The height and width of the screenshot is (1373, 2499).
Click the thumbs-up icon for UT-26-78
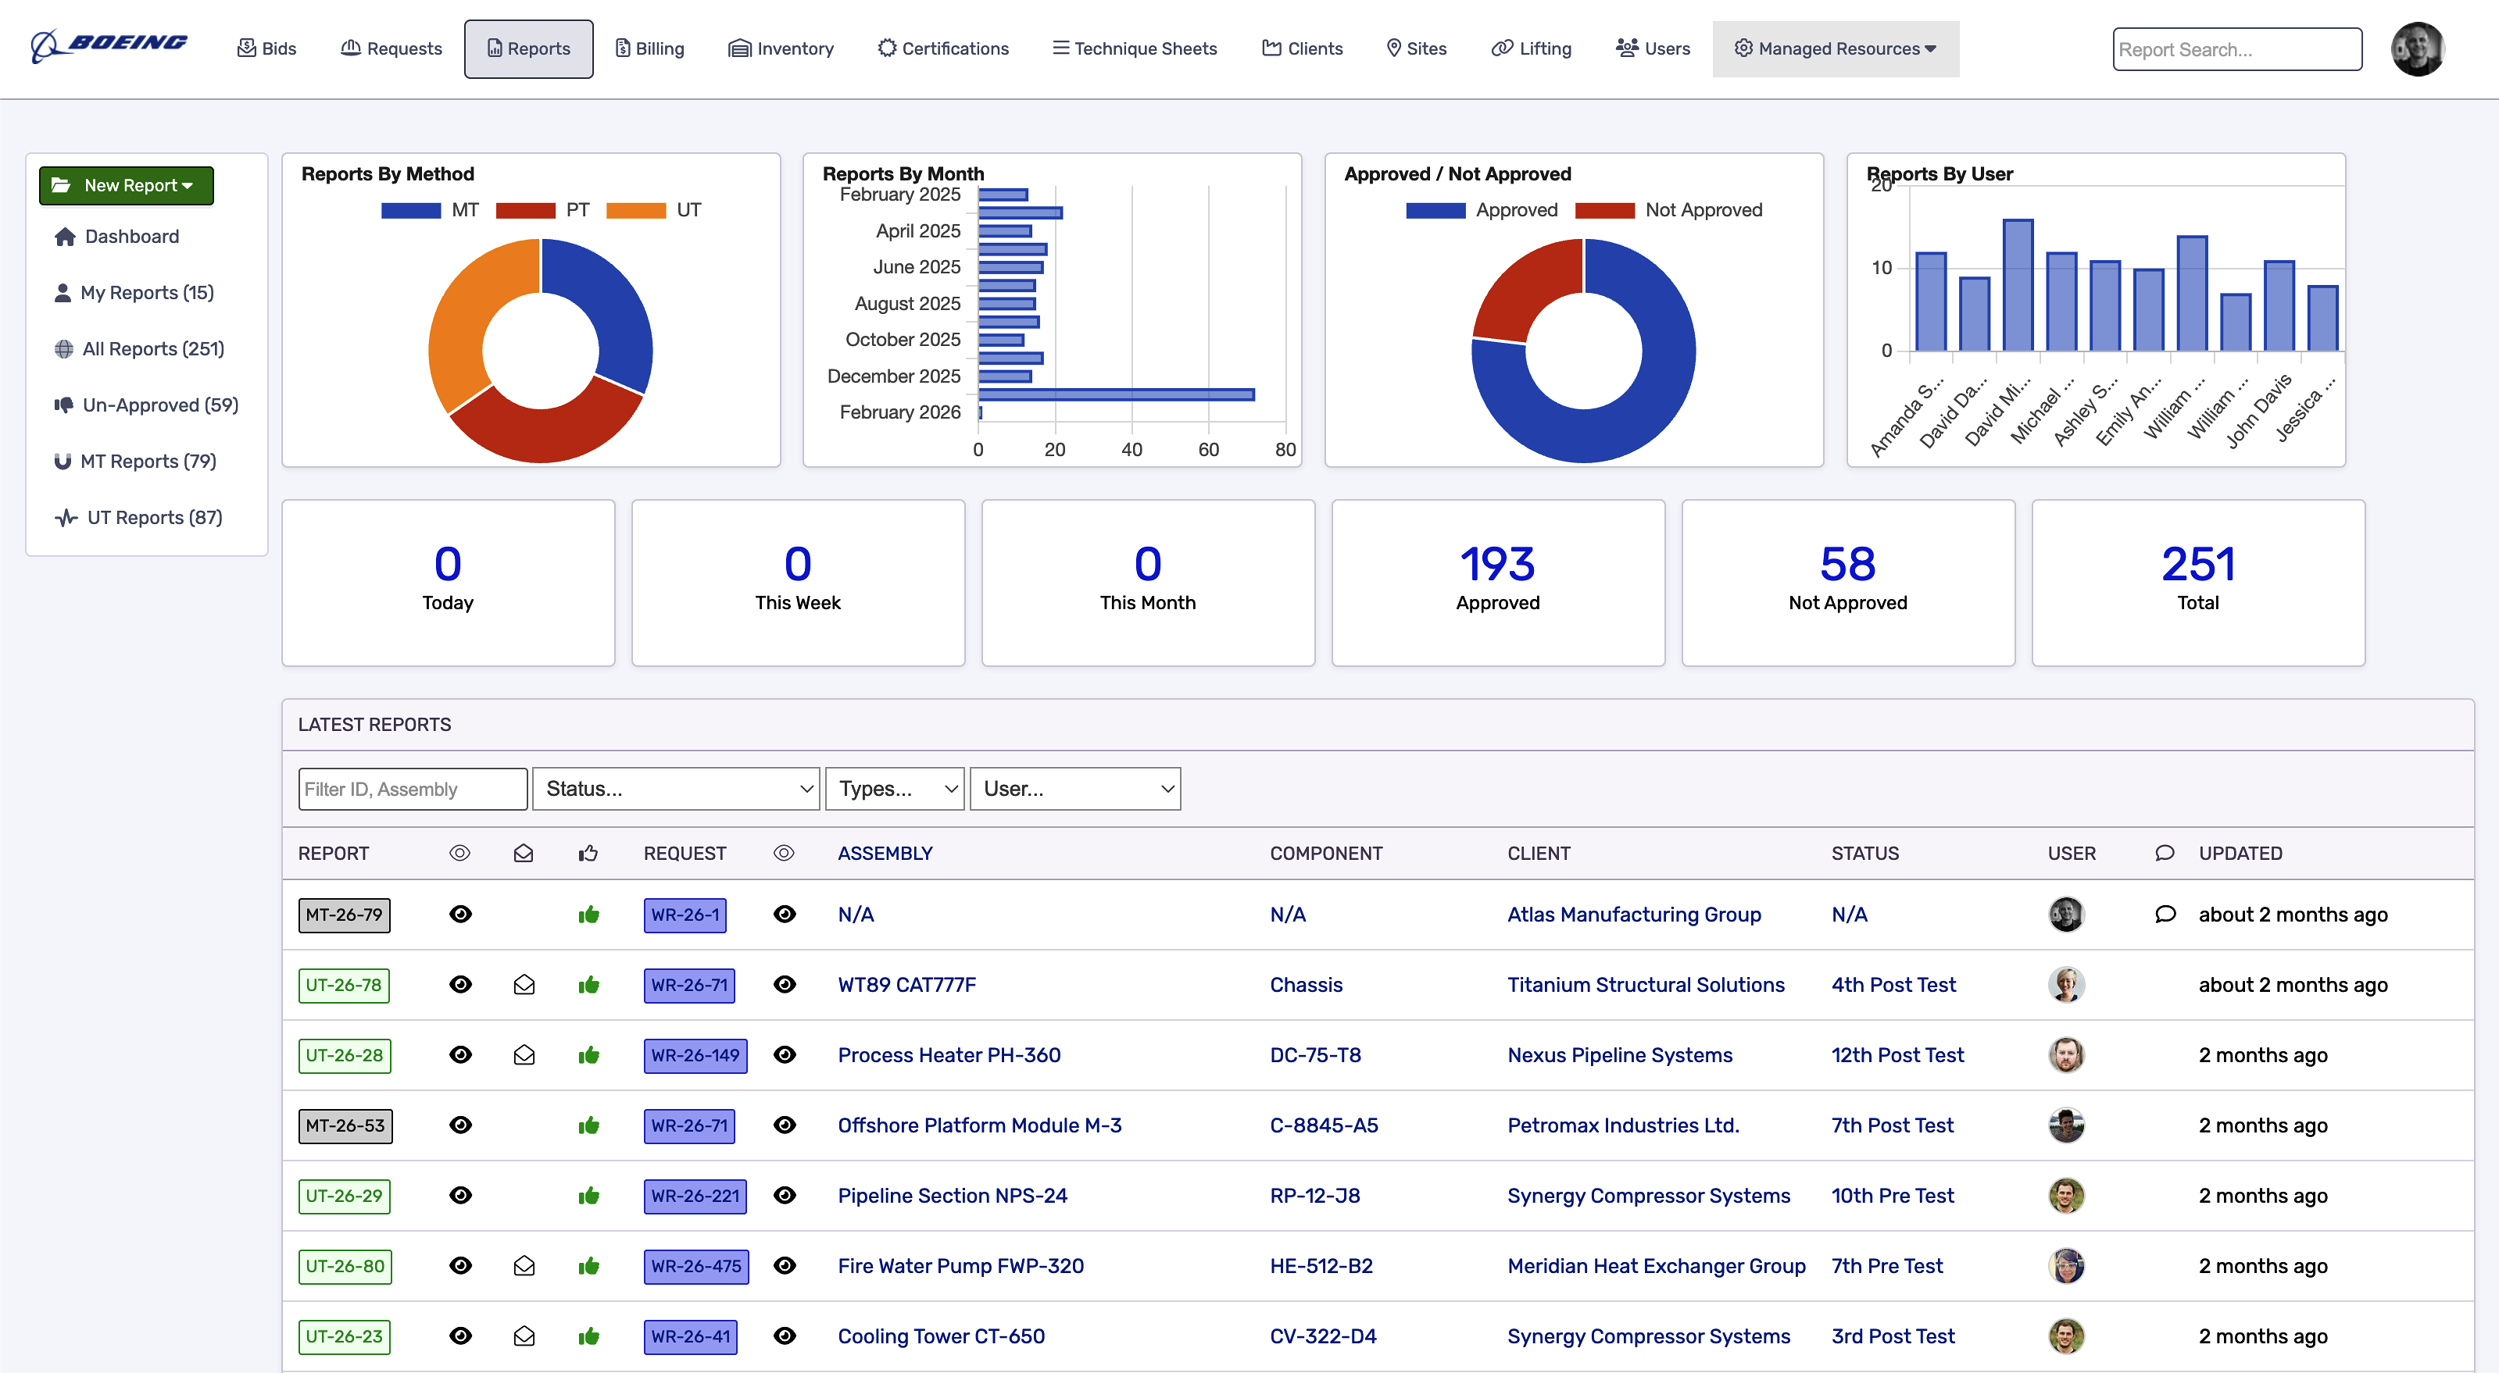588,985
